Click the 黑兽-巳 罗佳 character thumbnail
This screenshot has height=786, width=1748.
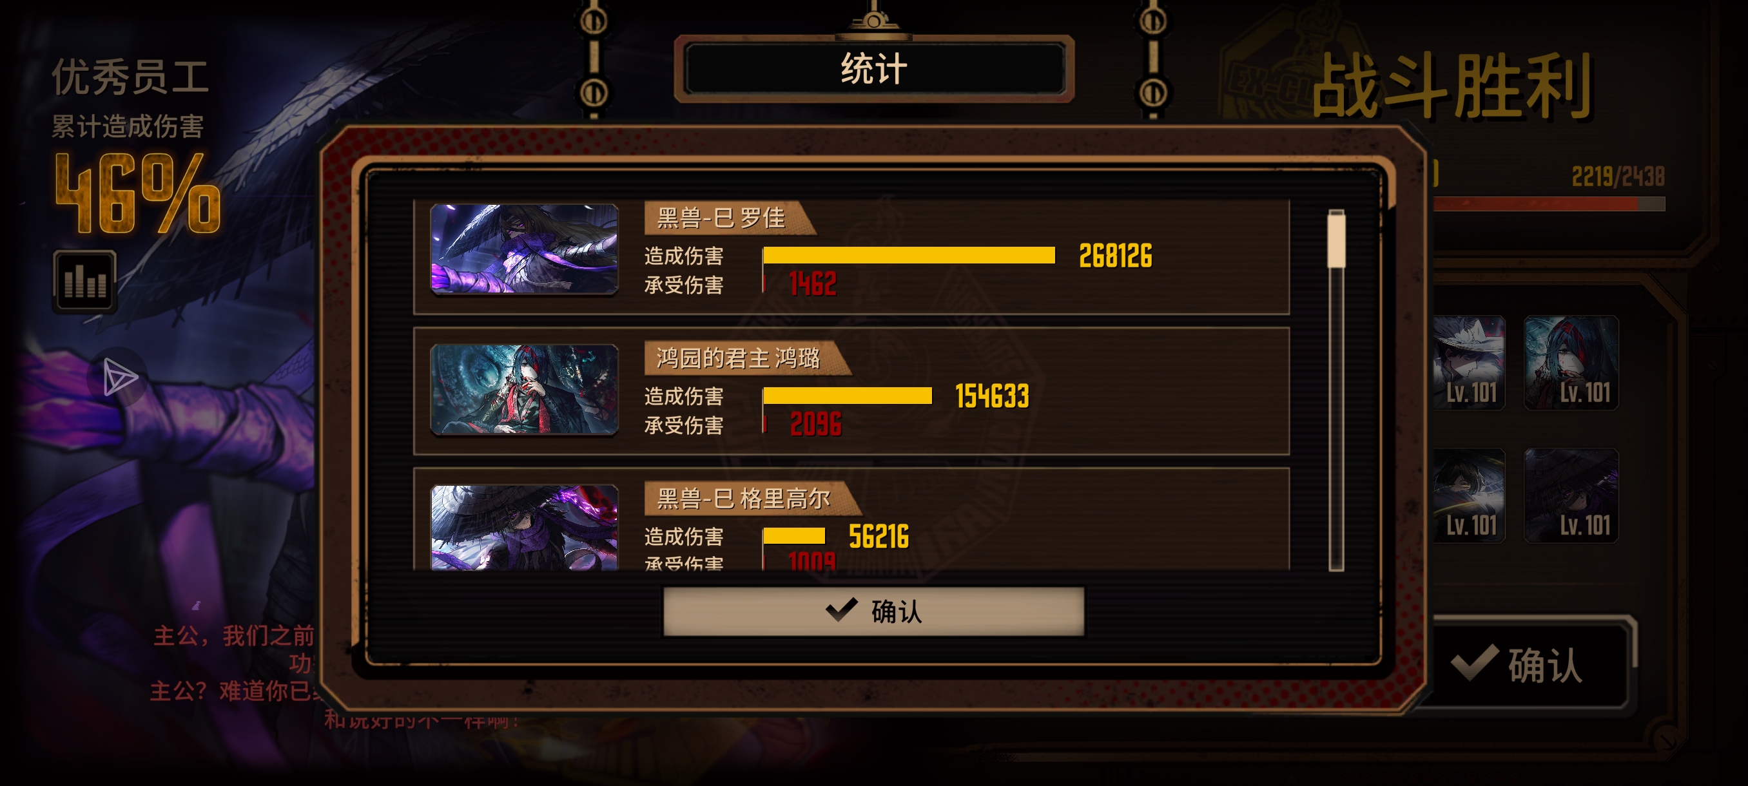tap(524, 249)
